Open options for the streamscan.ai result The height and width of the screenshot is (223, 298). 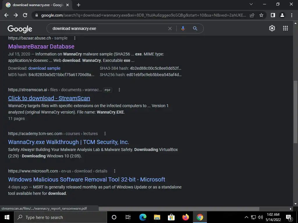click(x=119, y=90)
